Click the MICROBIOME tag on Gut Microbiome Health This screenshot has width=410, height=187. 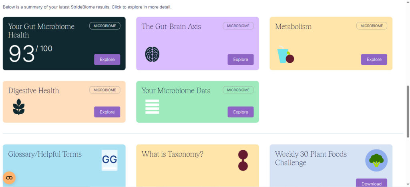(x=105, y=26)
